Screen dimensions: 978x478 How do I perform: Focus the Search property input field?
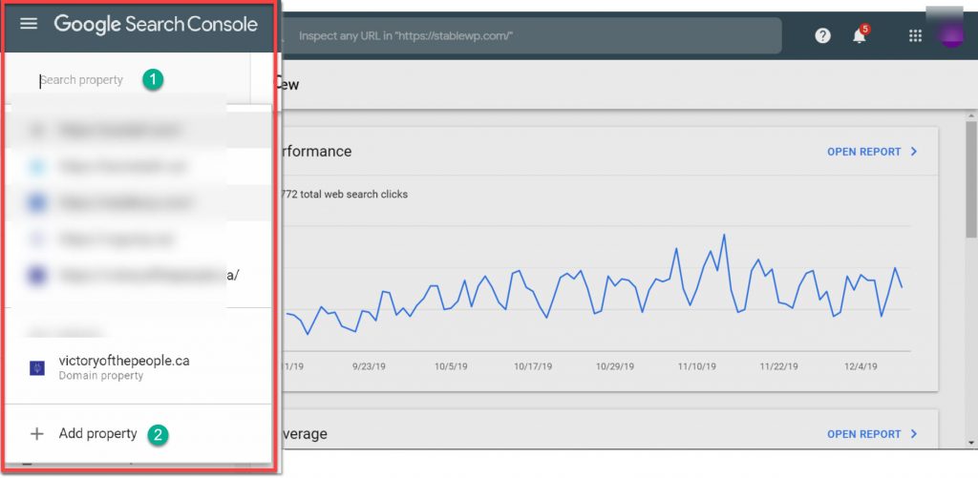coord(82,80)
